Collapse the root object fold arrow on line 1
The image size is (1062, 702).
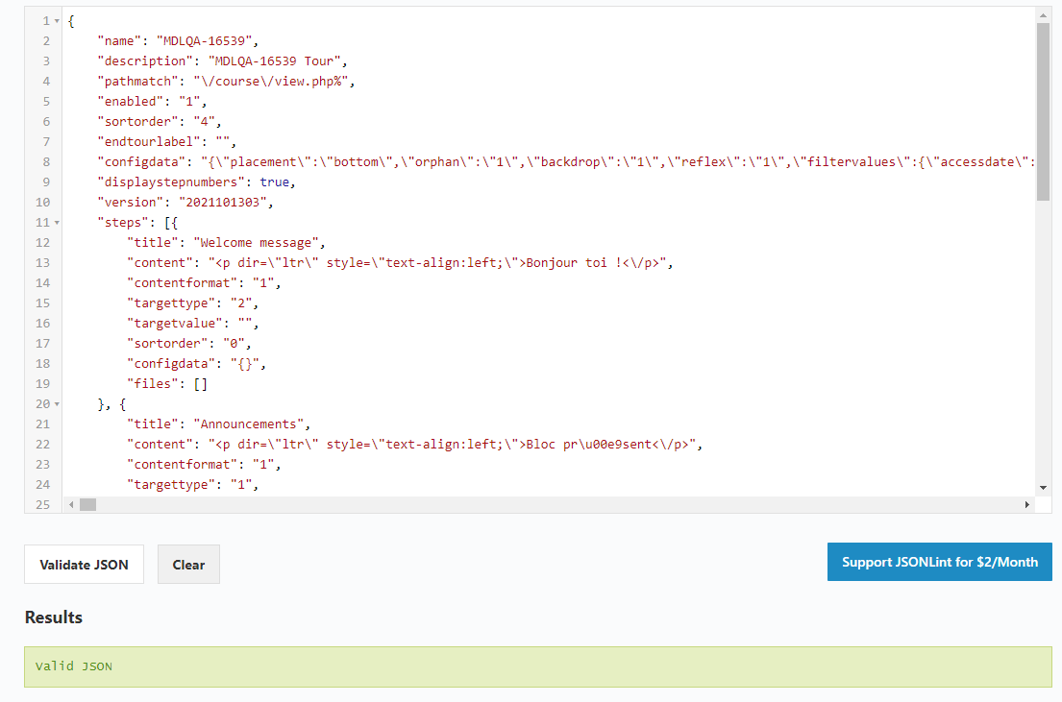coord(57,21)
